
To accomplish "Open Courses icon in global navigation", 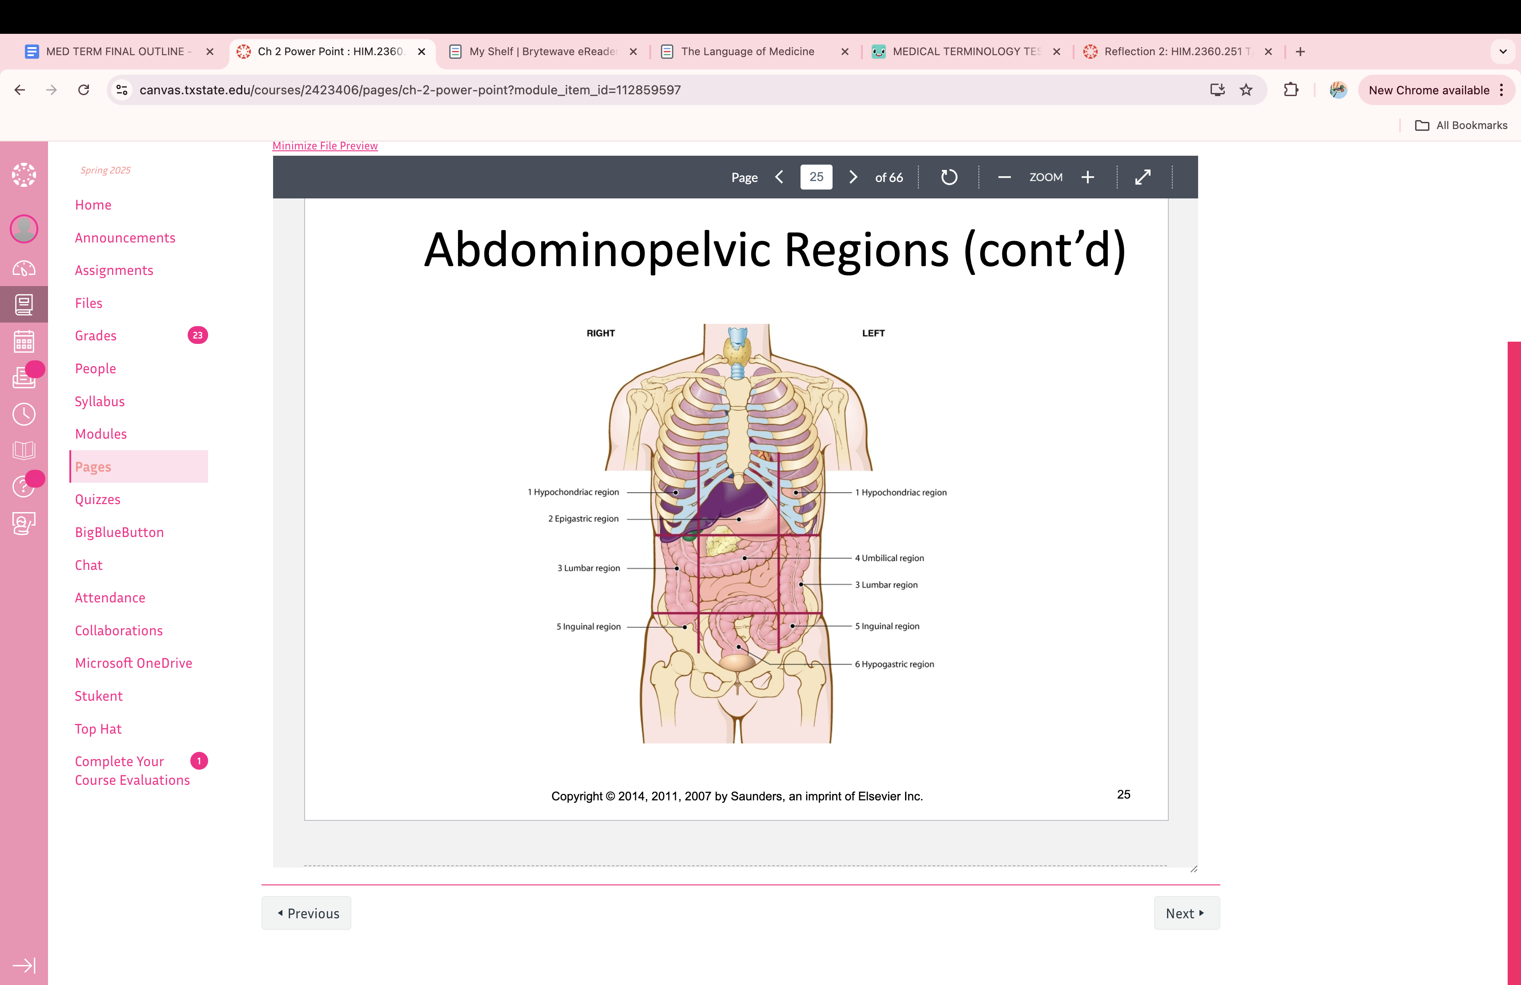I will click(x=24, y=304).
